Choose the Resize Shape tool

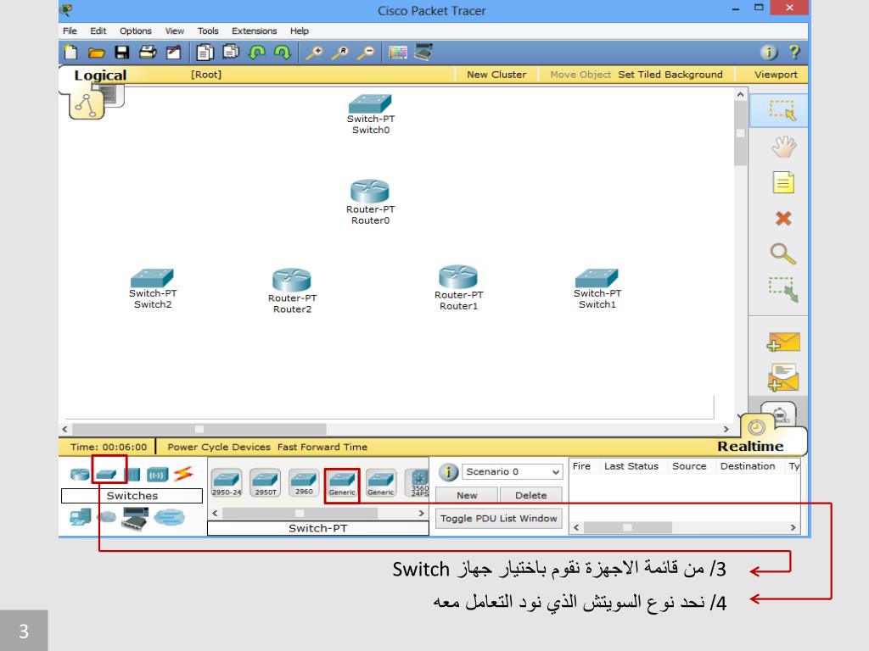click(783, 290)
